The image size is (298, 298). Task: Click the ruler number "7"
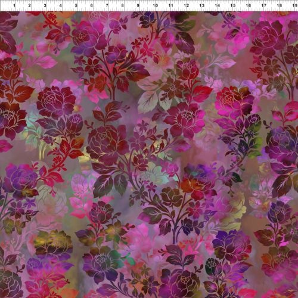pyautogui.click(x=107, y=5)
